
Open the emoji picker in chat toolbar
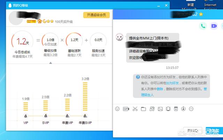coord(117,109)
